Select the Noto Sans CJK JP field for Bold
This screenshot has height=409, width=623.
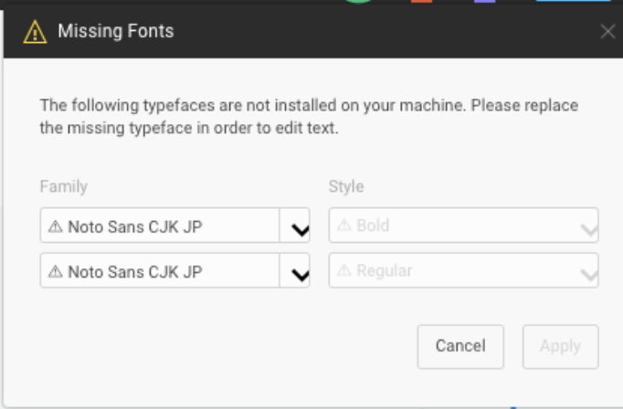(160, 225)
